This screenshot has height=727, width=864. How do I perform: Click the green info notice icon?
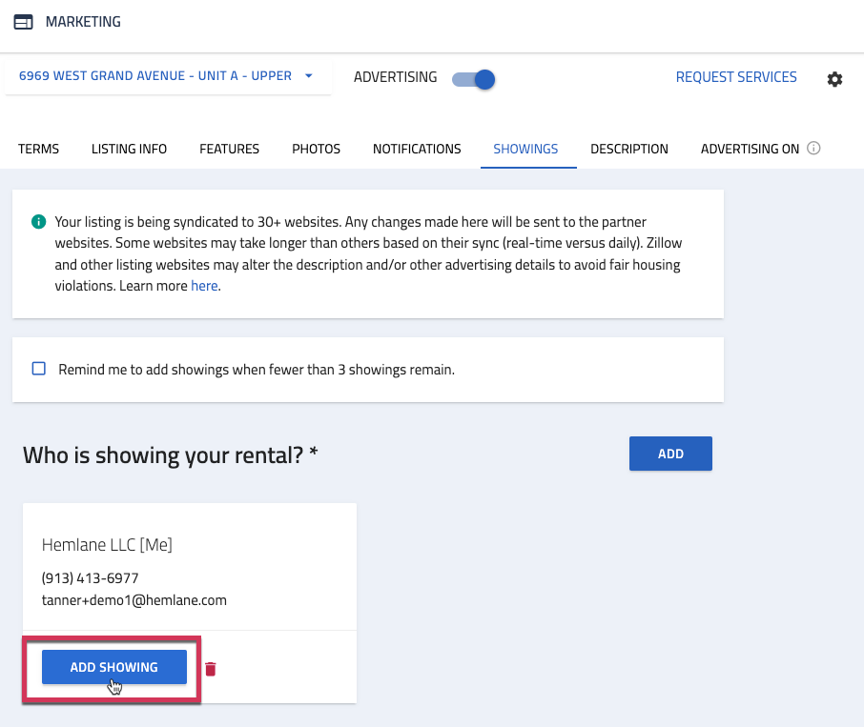38,222
